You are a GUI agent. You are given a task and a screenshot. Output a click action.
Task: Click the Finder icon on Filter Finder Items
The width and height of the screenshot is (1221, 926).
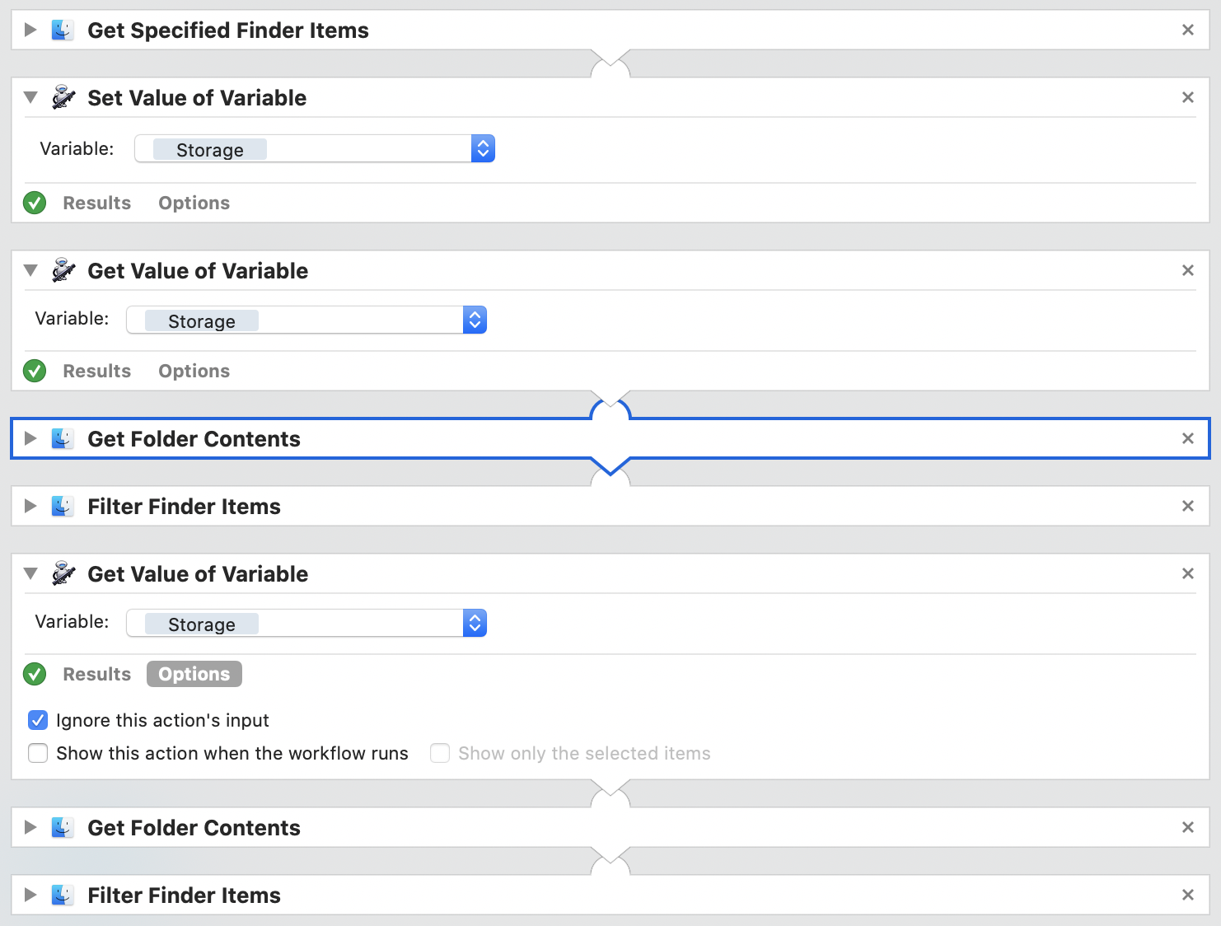[x=63, y=506]
